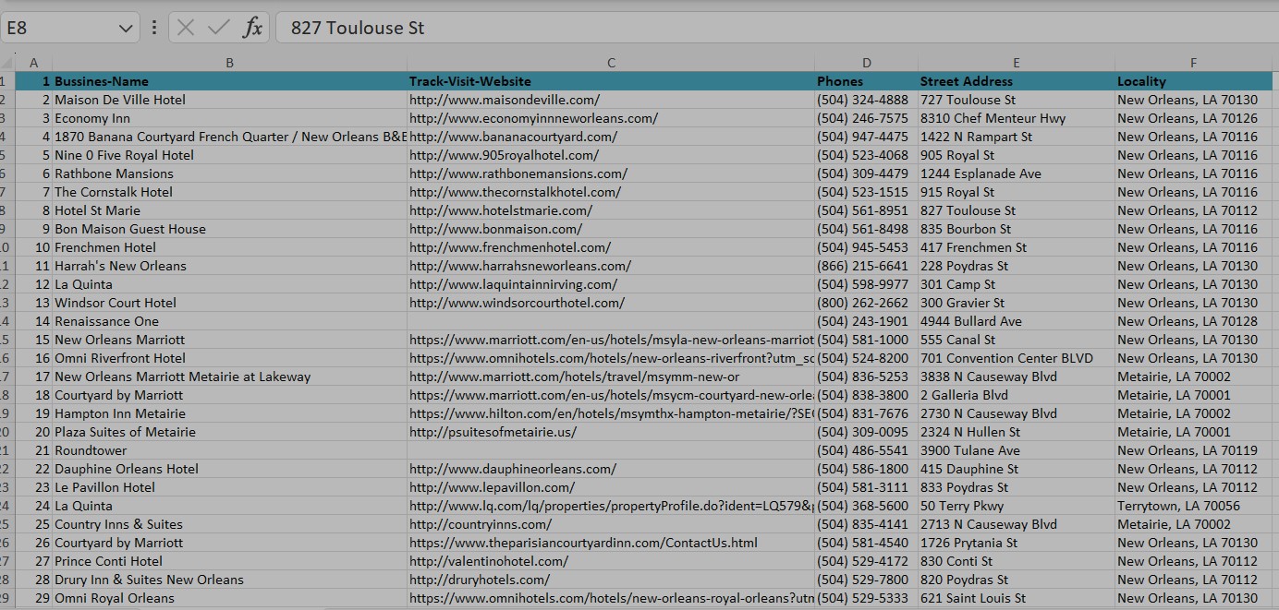Select the Hampton Inn Metairie cell
This screenshot has height=610, width=1279.
click(230, 413)
